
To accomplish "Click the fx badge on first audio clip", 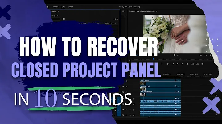I will pyautogui.click(x=179, y=98).
